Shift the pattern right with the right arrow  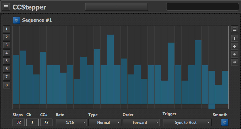point(234,62)
